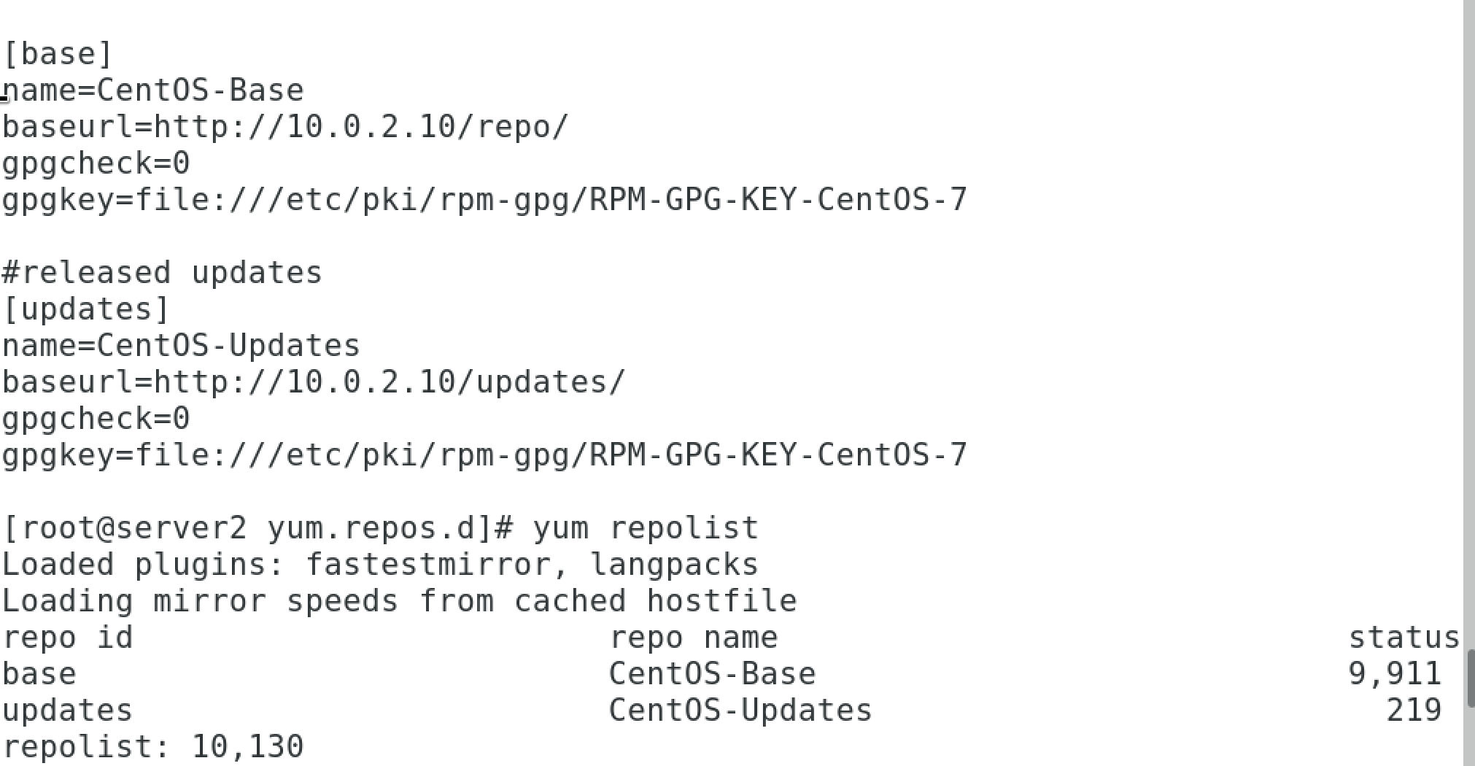This screenshot has height=766, width=1475.
Task: Click the name=CentOS-Updates line
Action: tap(181, 346)
